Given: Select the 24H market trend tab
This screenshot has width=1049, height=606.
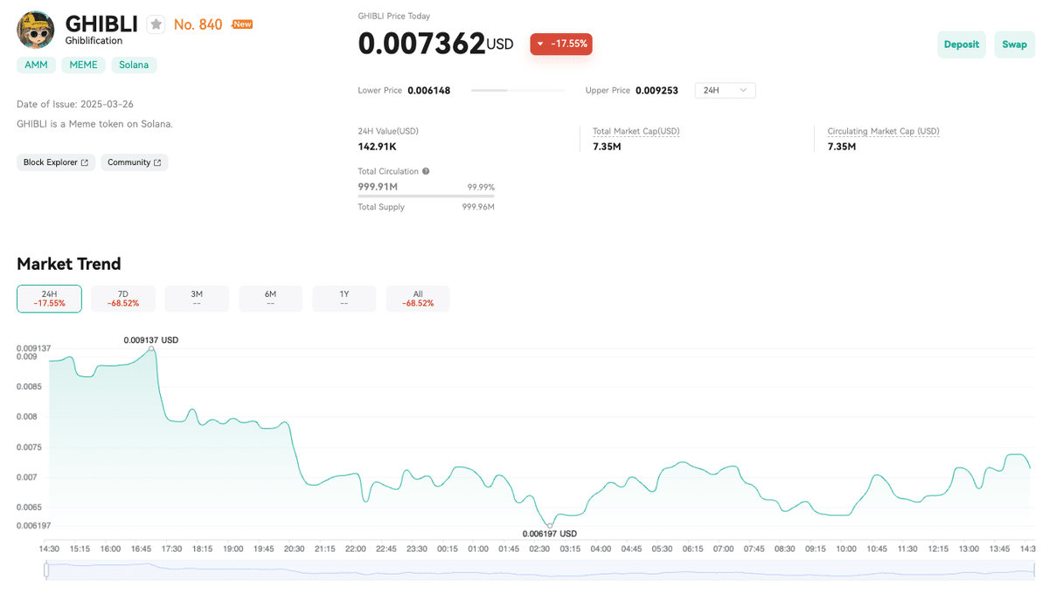Looking at the screenshot, I should pos(49,299).
